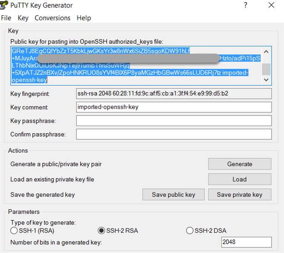Click 'Type of key to generate:' label

[43, 223]
